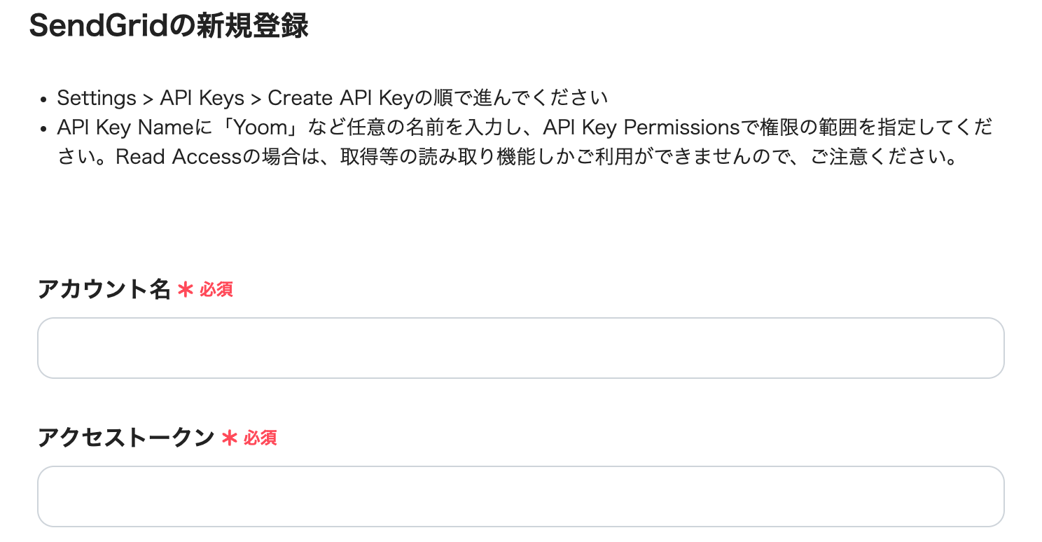Click the word Settings in the instructions
Image resolution: width=1042 pixels, height=542 pixels.
(x=97, y=98)
